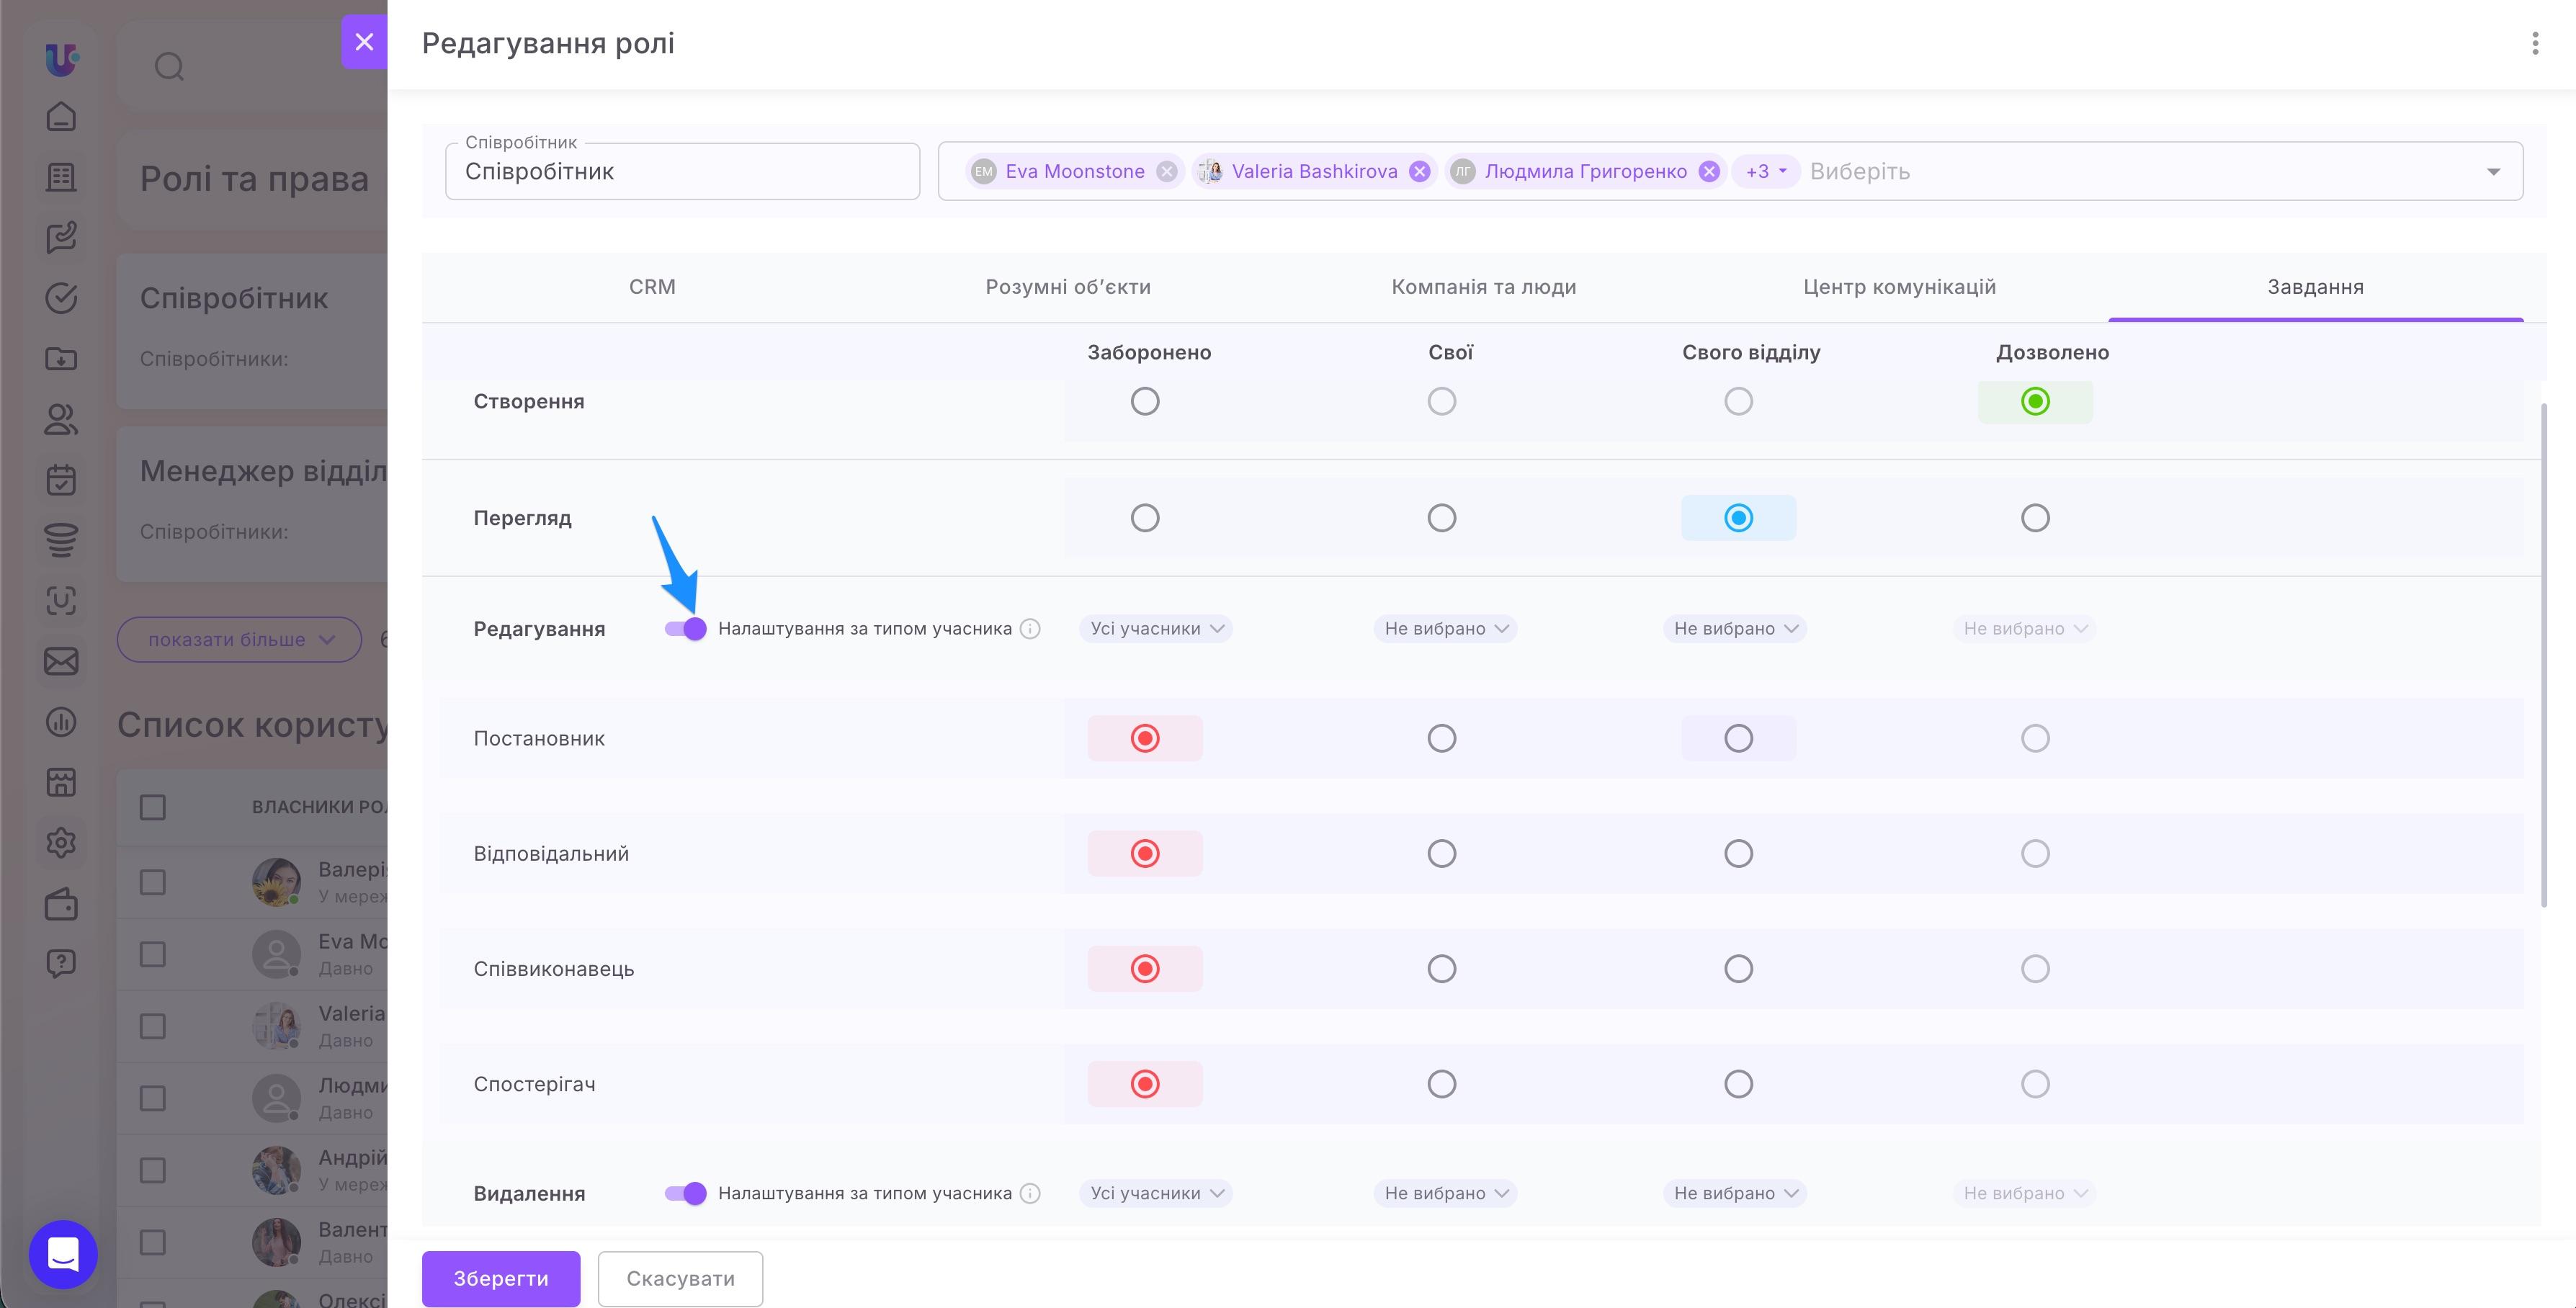
Task: Switch to the CRM tab
Action: (652, 287)
